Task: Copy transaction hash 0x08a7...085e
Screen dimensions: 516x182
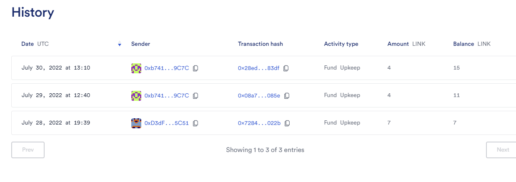Action: (287, 95)
